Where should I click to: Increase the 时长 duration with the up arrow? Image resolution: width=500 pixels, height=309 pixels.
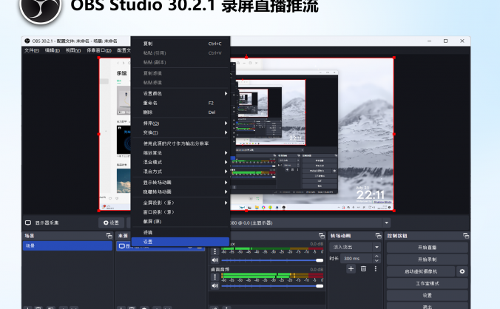tap(376, 256)
